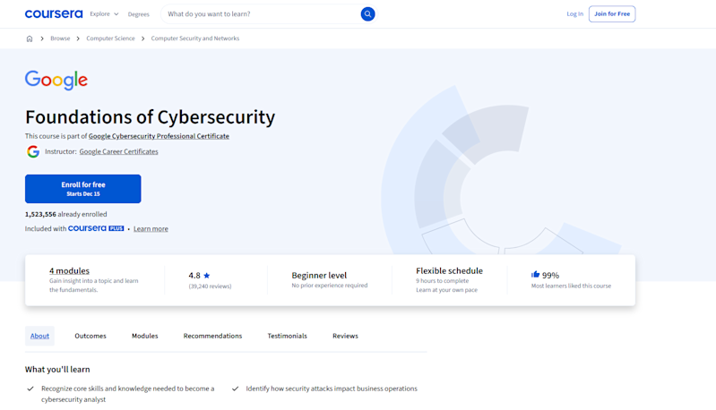Open Computer Security and Networks breadcrumb
This screenshot has width=716, height=410.
[195, 38]
